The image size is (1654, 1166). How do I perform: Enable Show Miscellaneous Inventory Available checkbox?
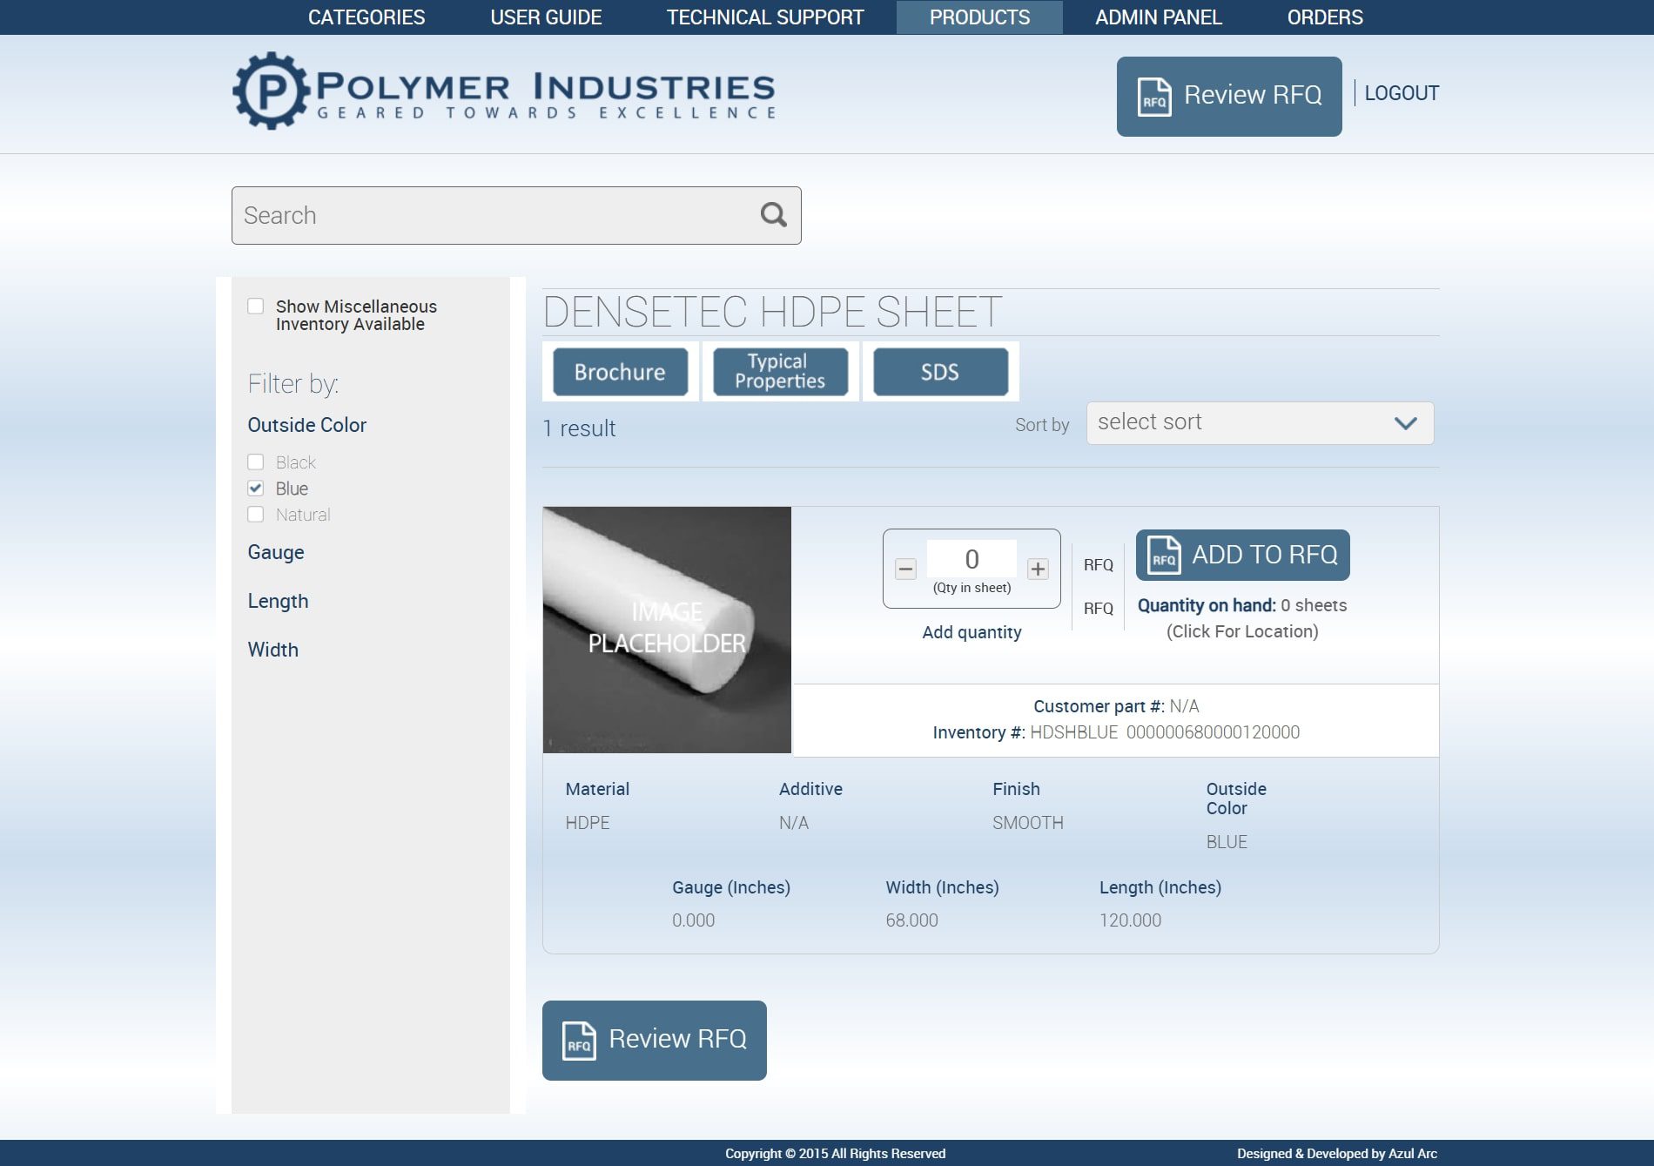(256, 307)
